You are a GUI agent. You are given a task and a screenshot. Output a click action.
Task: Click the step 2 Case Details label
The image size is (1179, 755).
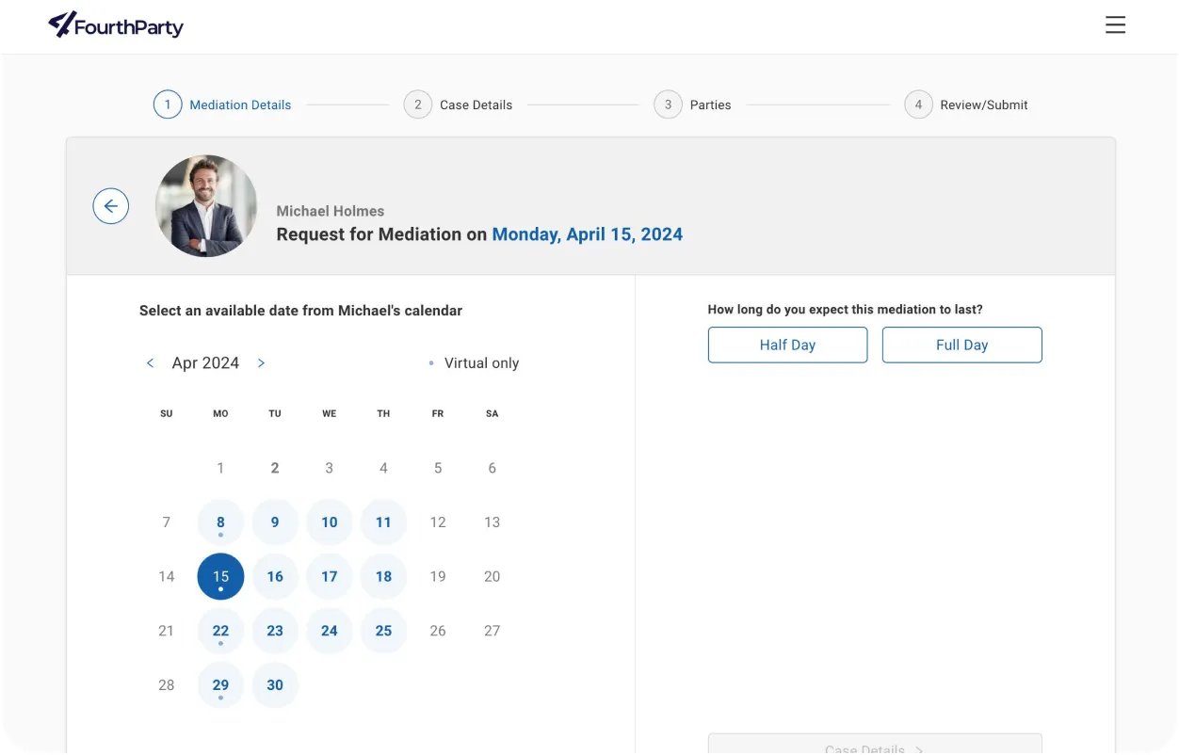(476, 104)
